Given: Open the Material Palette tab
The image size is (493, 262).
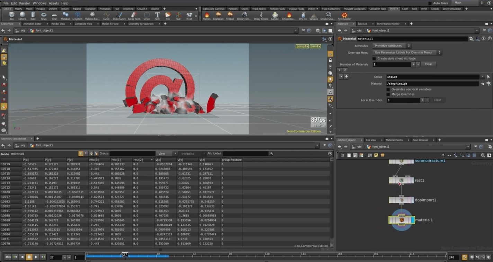Looking at the screenshot, I should [x=394, y=140].
